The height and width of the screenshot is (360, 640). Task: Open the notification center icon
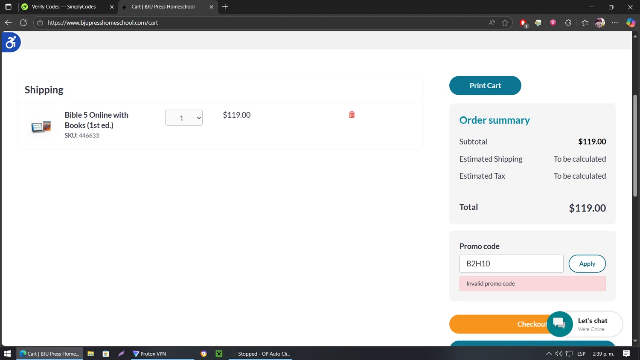pos(626,354)
